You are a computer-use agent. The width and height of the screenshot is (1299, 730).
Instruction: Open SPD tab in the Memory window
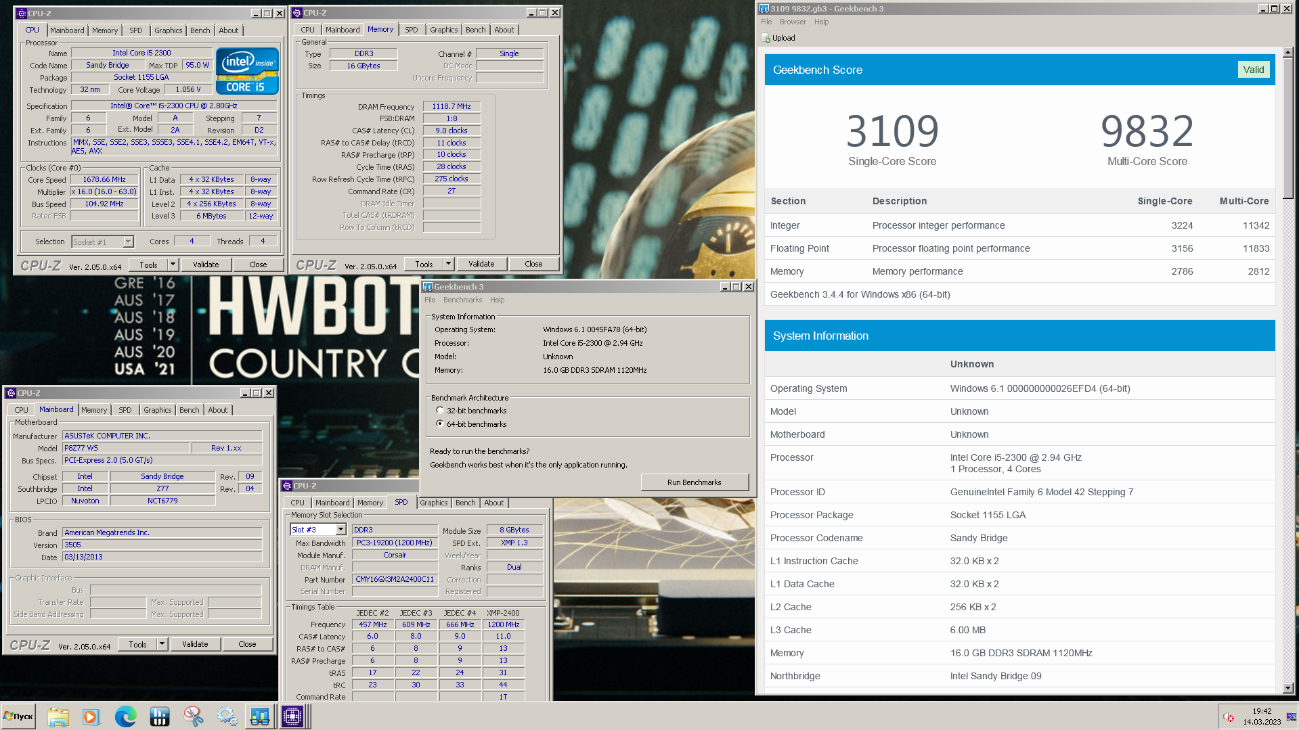coord(411,30)
